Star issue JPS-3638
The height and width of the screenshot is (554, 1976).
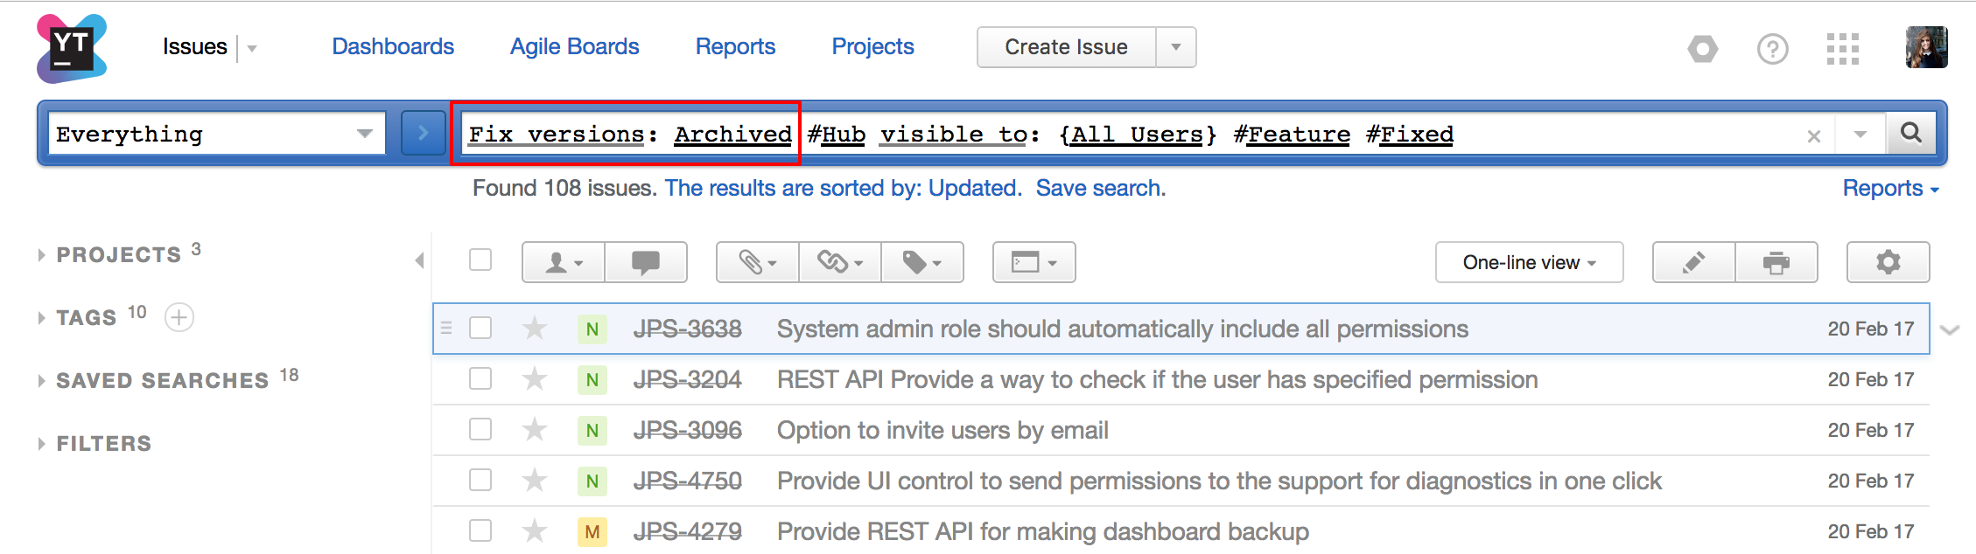pos(535,329)
